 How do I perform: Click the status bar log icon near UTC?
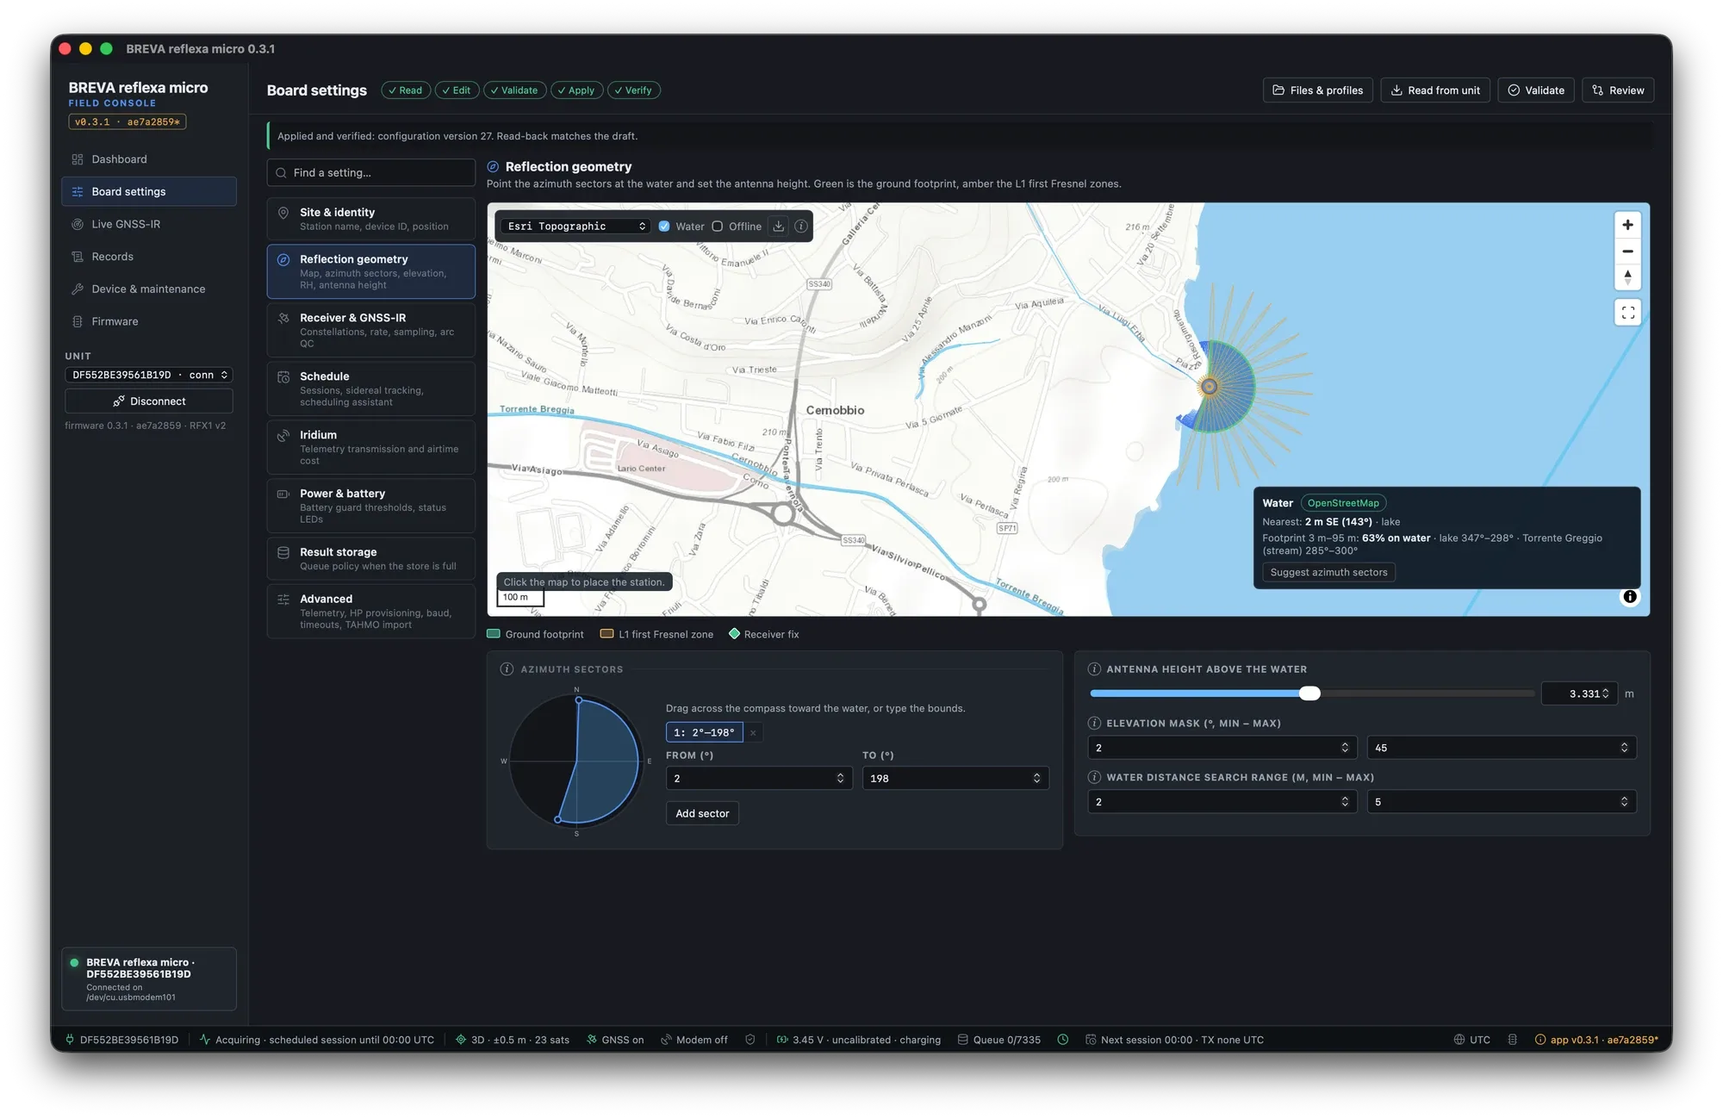1513,1040
